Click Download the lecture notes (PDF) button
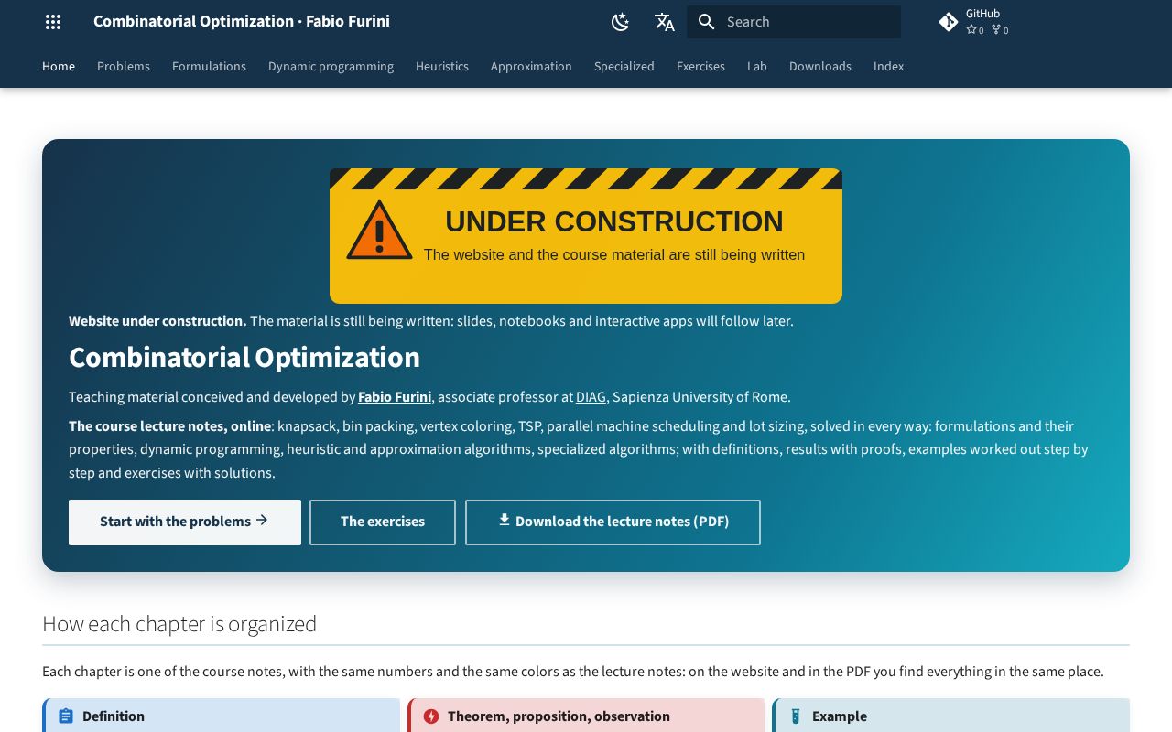Image resolution: width=1172 pixels, height=732 pixels. point(613,522)
